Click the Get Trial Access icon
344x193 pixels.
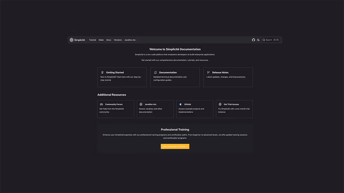click(220, 104)
